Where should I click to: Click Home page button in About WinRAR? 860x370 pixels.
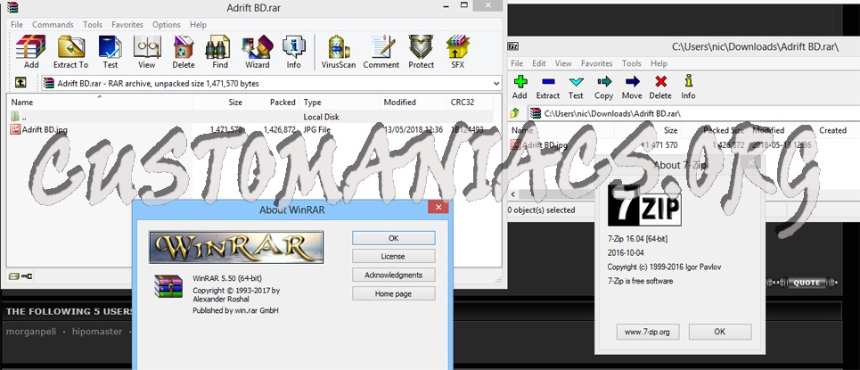pos(394,293)
